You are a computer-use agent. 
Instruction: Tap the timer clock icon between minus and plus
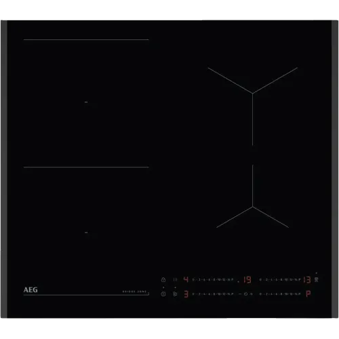[245, 294]
